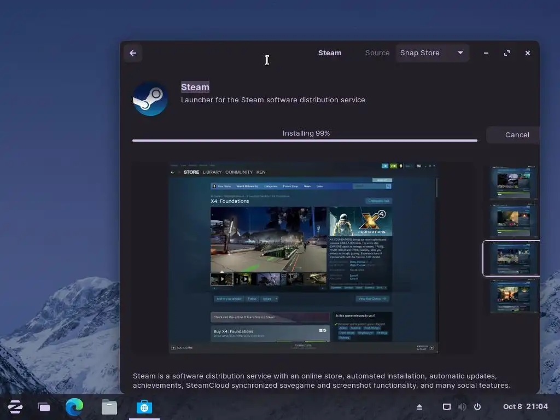Image resolution: width=560 pixels, height=420 pixels.
Task: Select the highlighted third screenshot thumbnail
Action: (x=511, y=259)
